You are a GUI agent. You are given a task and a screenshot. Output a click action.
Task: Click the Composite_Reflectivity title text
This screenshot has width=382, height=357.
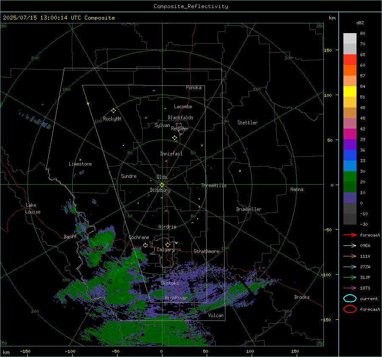click(191, 6)
